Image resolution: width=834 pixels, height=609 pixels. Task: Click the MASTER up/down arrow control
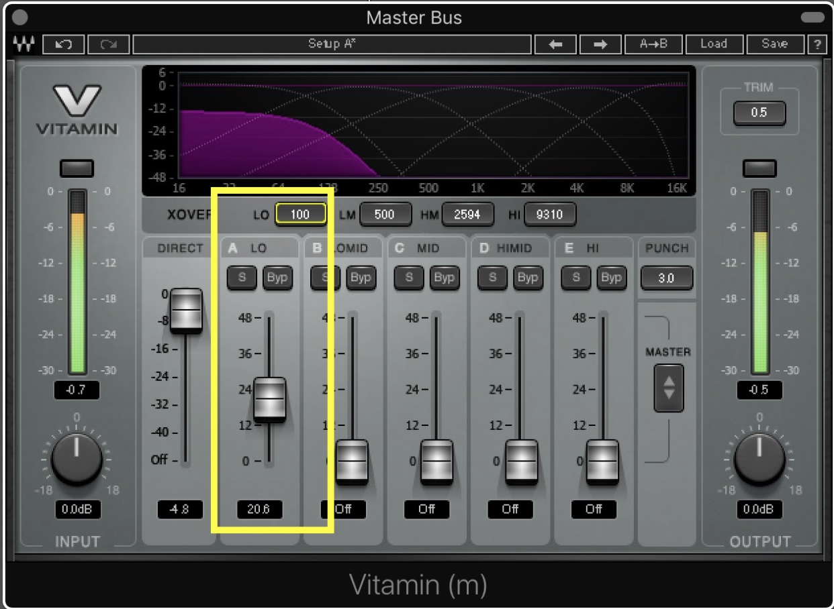[x=668, y=388]
